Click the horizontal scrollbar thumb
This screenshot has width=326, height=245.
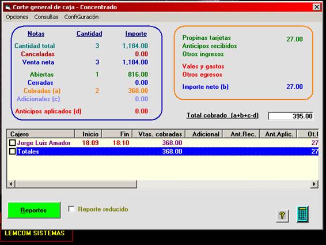(76, 184)
